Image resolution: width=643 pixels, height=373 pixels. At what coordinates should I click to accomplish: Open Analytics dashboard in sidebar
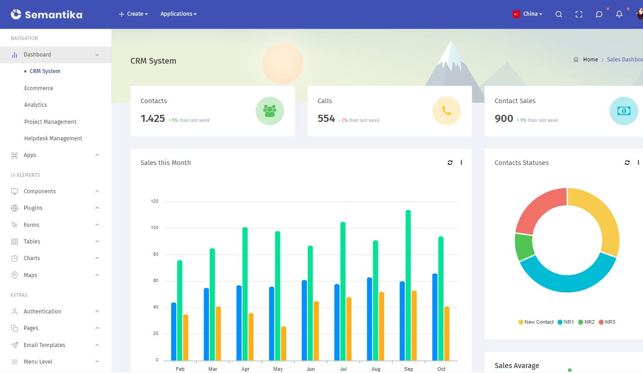point(35,105)
